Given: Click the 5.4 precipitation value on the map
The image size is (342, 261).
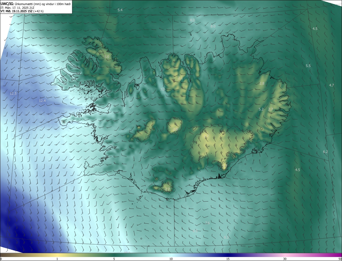Looking at the screenshot, I should point(120,10).
